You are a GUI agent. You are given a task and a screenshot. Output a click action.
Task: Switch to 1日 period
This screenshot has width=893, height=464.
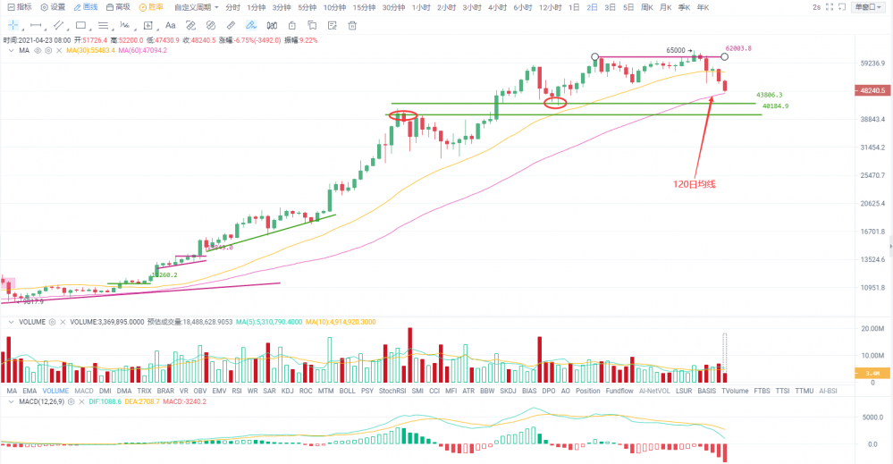[574, 7]
